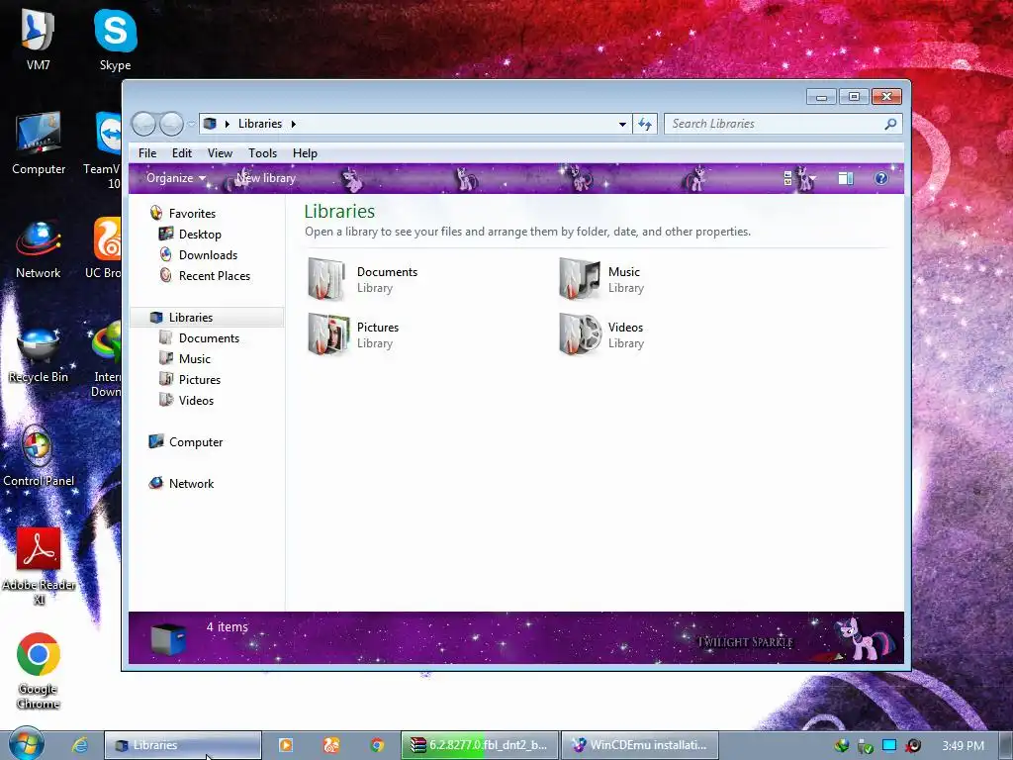Image resolution: width=1013 pixels, height=760 pixels.
Task: Open media player taskbar icon
Action: coord(285,745)
